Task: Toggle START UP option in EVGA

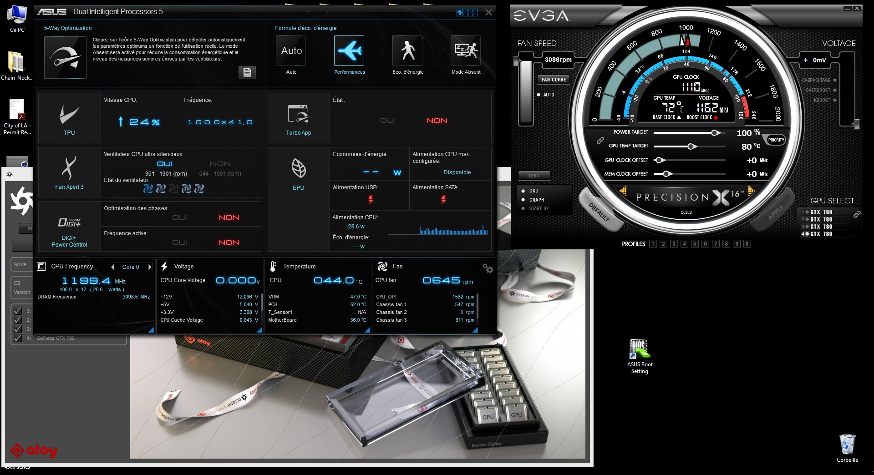Action: [x=535, y=209]
